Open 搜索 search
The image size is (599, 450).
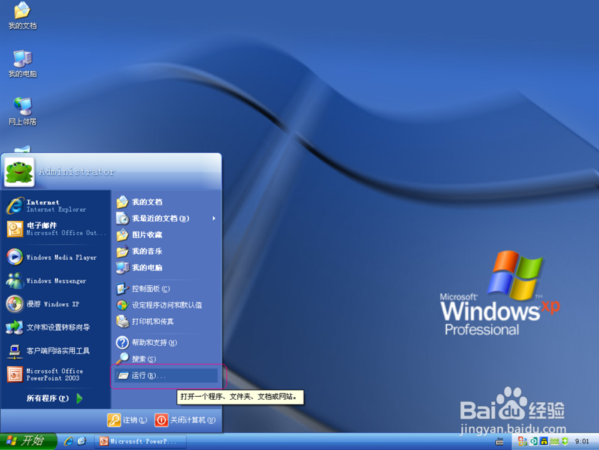(x=166, y=359)
